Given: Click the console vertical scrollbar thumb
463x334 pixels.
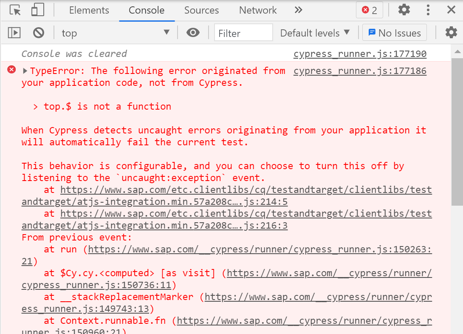Looking at the screenshot, I should pyautogui.click(x=457, y=131).
